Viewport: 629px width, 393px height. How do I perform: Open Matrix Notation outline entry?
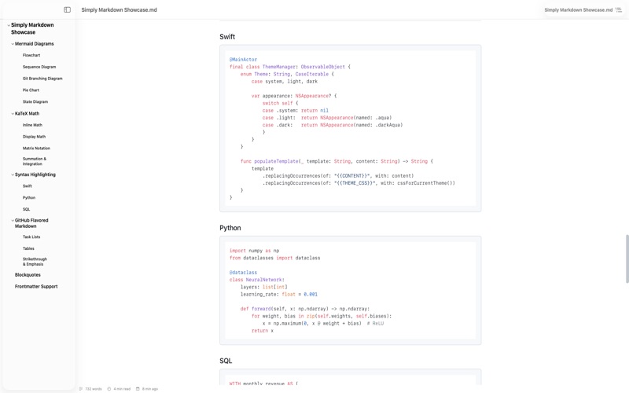(36, 149)
